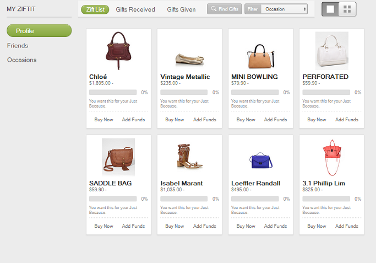This screenshot has width=376, height=263.
Task: Add Funds to 3.1 Phillip Lim bag
Action: pos(347,226)
